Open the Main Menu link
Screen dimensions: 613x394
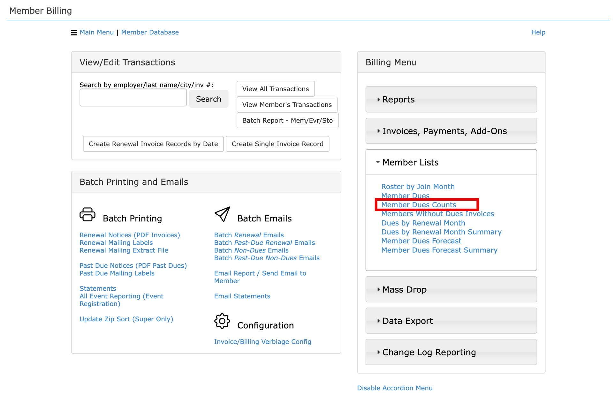click(x=97, y=33)
